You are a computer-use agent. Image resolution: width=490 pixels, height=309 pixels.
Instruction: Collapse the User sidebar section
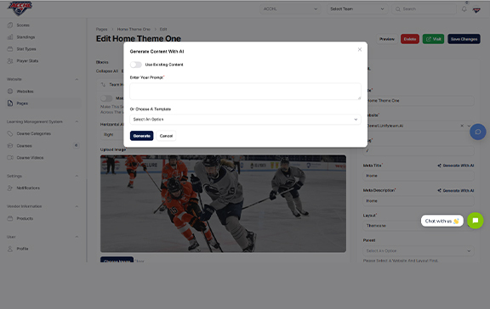click(x=77, y=237)
